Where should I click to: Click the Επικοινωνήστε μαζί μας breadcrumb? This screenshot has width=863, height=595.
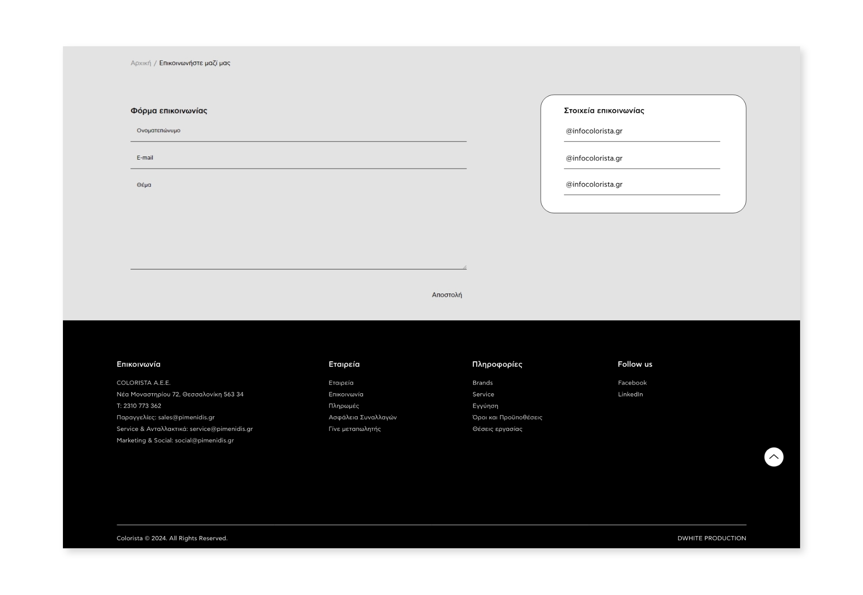coord(195,63)
